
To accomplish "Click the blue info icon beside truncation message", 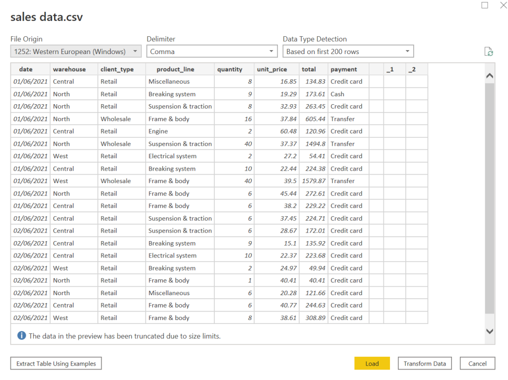I will [x=21, y=336].
